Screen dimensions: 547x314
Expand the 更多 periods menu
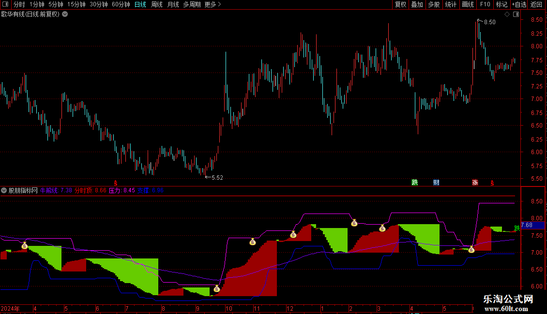coord(213,4)
